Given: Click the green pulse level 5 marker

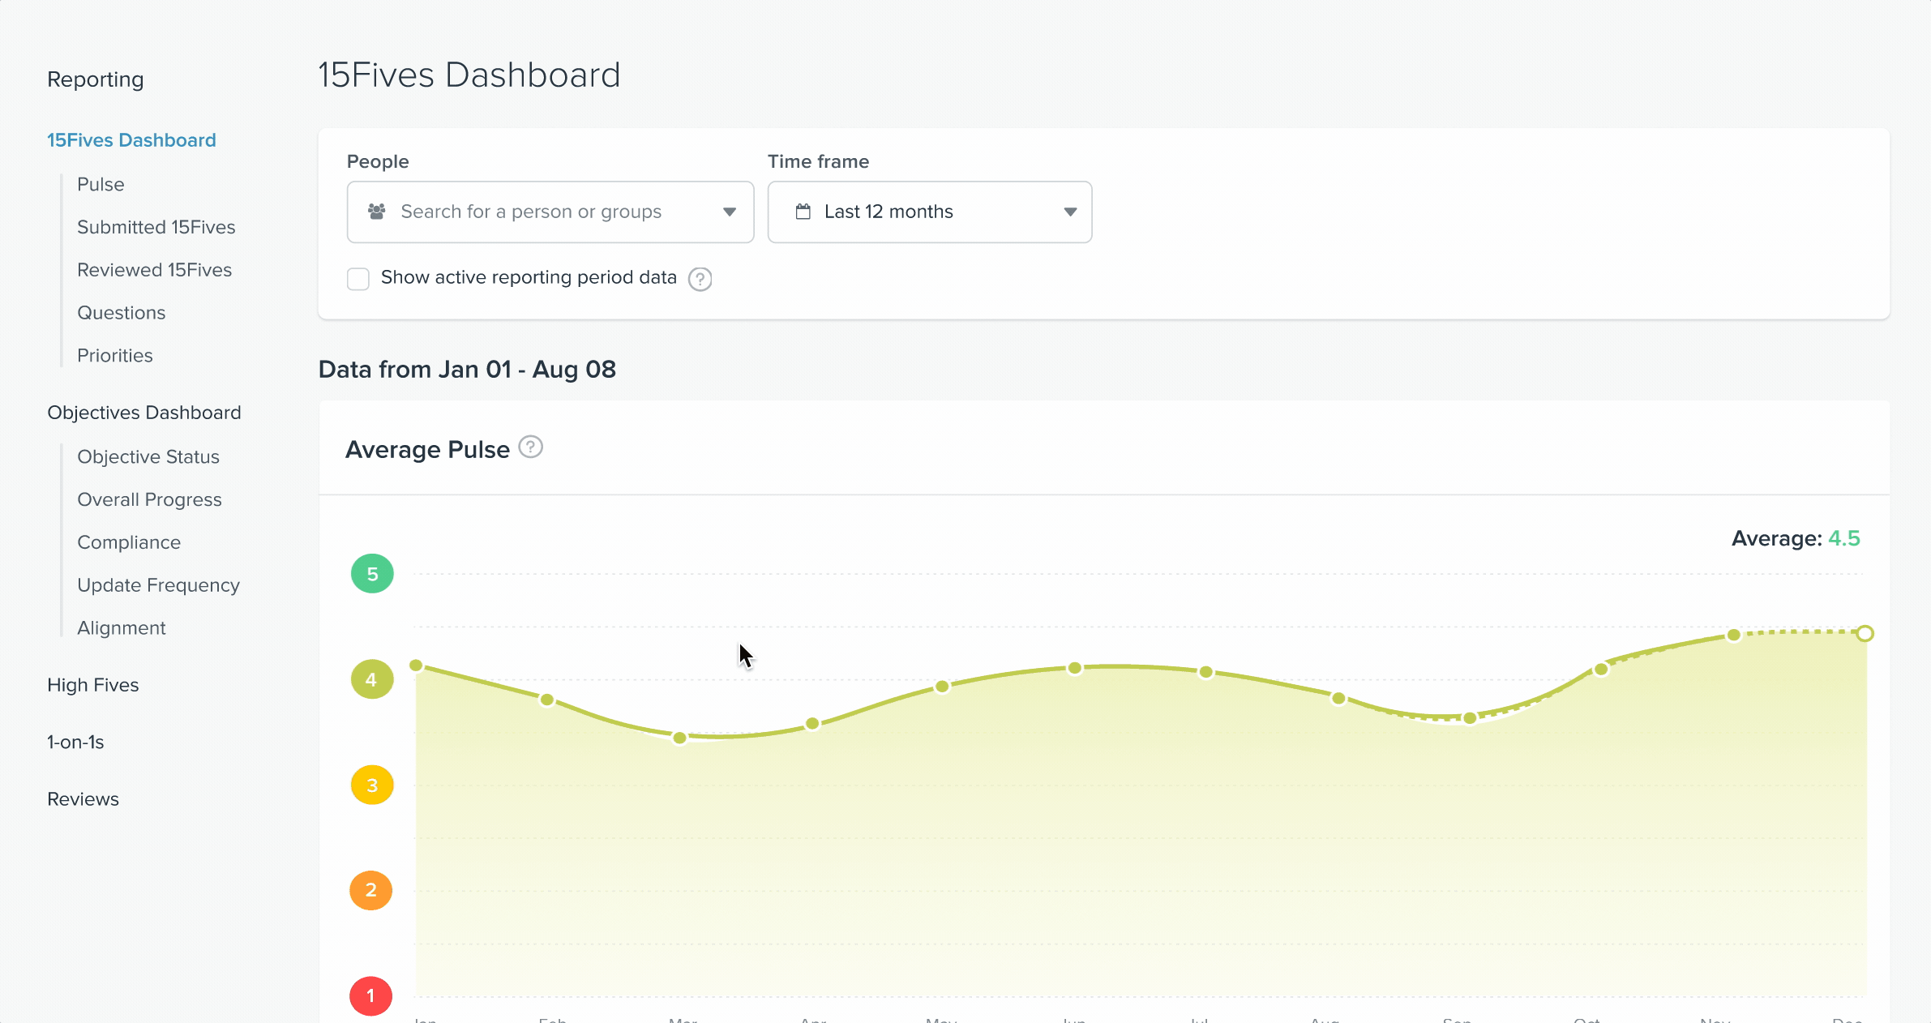Looking at the screenshot, I should (x=372, y=574).
